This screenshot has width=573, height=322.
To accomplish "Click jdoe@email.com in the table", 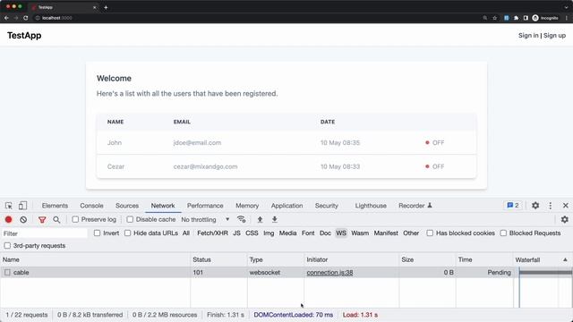I will pyautogui.click(x=197, y=143).
